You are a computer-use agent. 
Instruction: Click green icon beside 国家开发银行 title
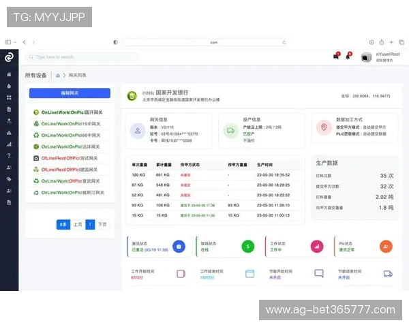point(132,96)
